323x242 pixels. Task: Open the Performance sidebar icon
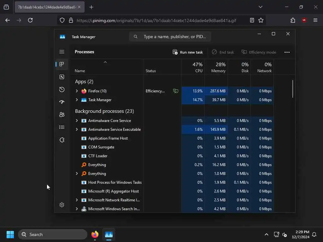tap(62, 77)
